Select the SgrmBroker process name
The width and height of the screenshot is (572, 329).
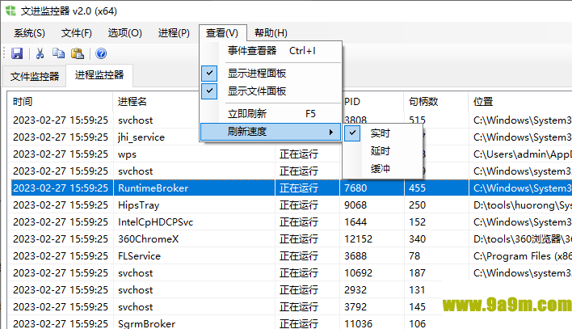tap(146, 323)
